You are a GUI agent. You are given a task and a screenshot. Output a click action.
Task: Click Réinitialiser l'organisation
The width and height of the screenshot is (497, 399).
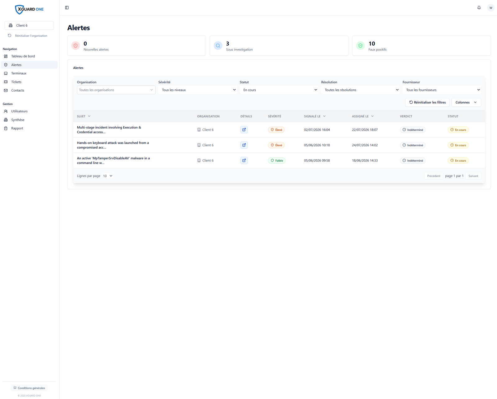pos(28,36)
